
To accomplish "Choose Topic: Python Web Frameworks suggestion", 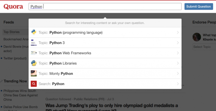I will (x=105, y=53).
